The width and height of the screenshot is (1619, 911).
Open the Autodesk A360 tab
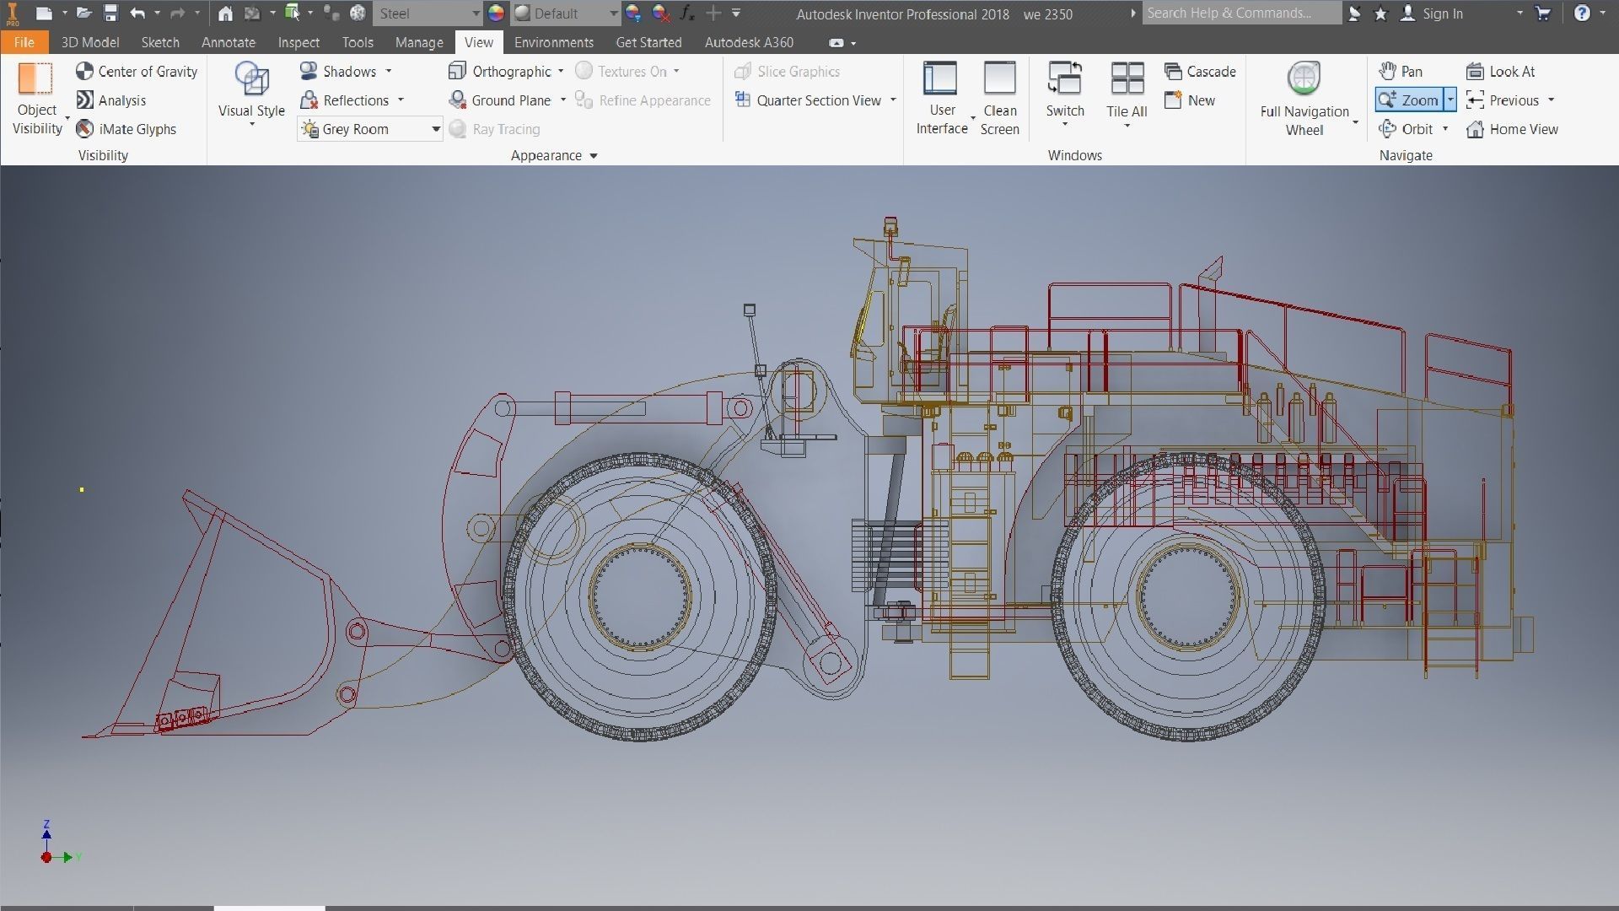(749, 42)
